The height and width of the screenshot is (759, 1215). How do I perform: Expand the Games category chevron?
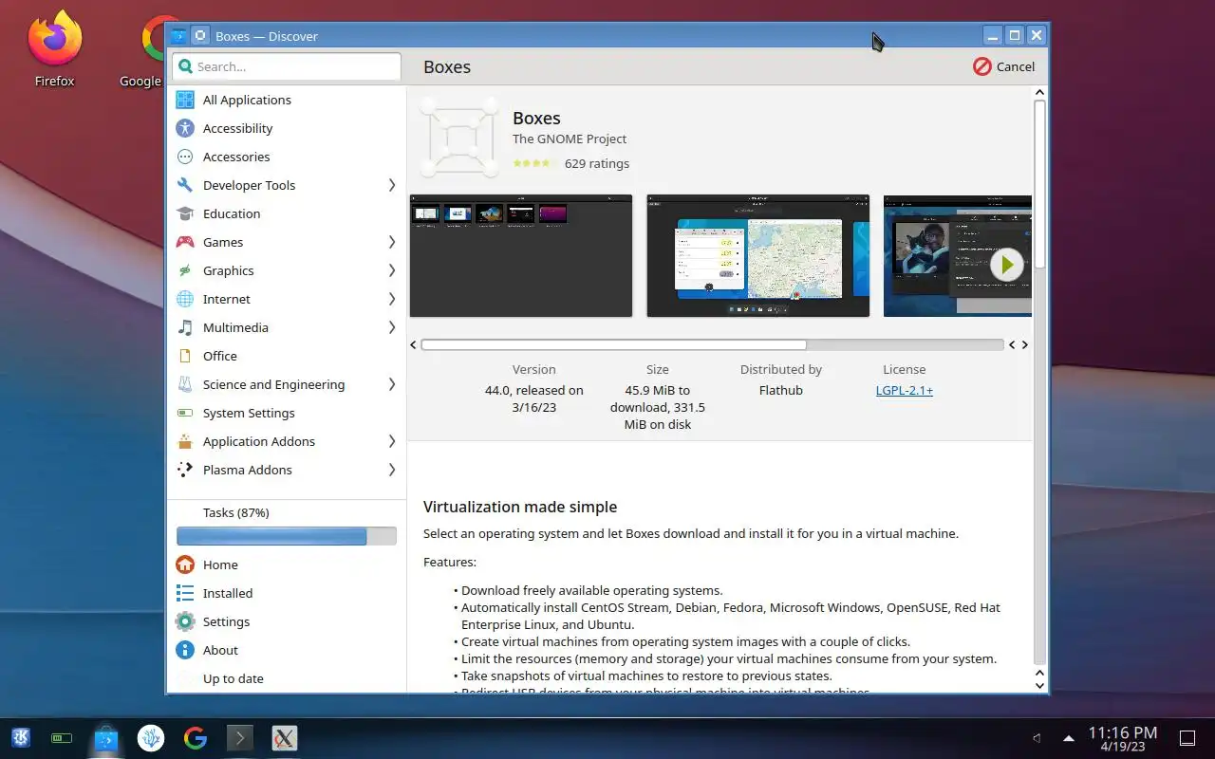391,242
